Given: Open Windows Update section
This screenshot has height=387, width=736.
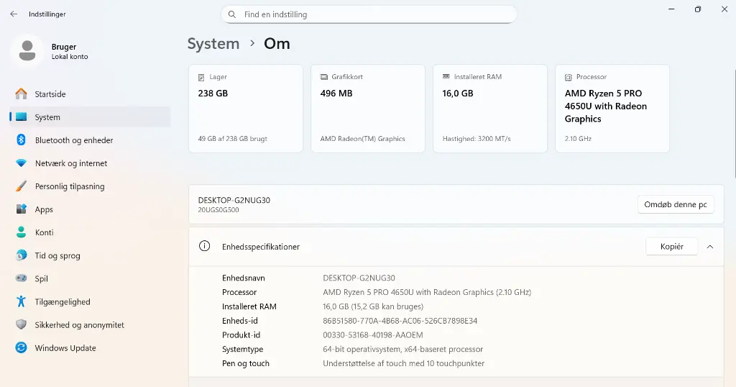Looking at the screenshot, I should tap(65, 348).
